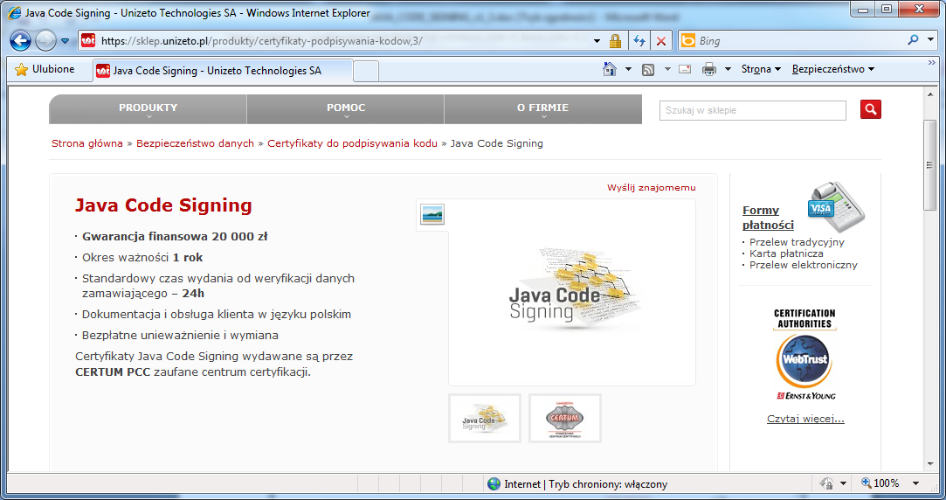The image size is (946, 500).
Task: Click the Szukaj w sklepie search field
Action: pyautogui.click(x=753, y=110)
